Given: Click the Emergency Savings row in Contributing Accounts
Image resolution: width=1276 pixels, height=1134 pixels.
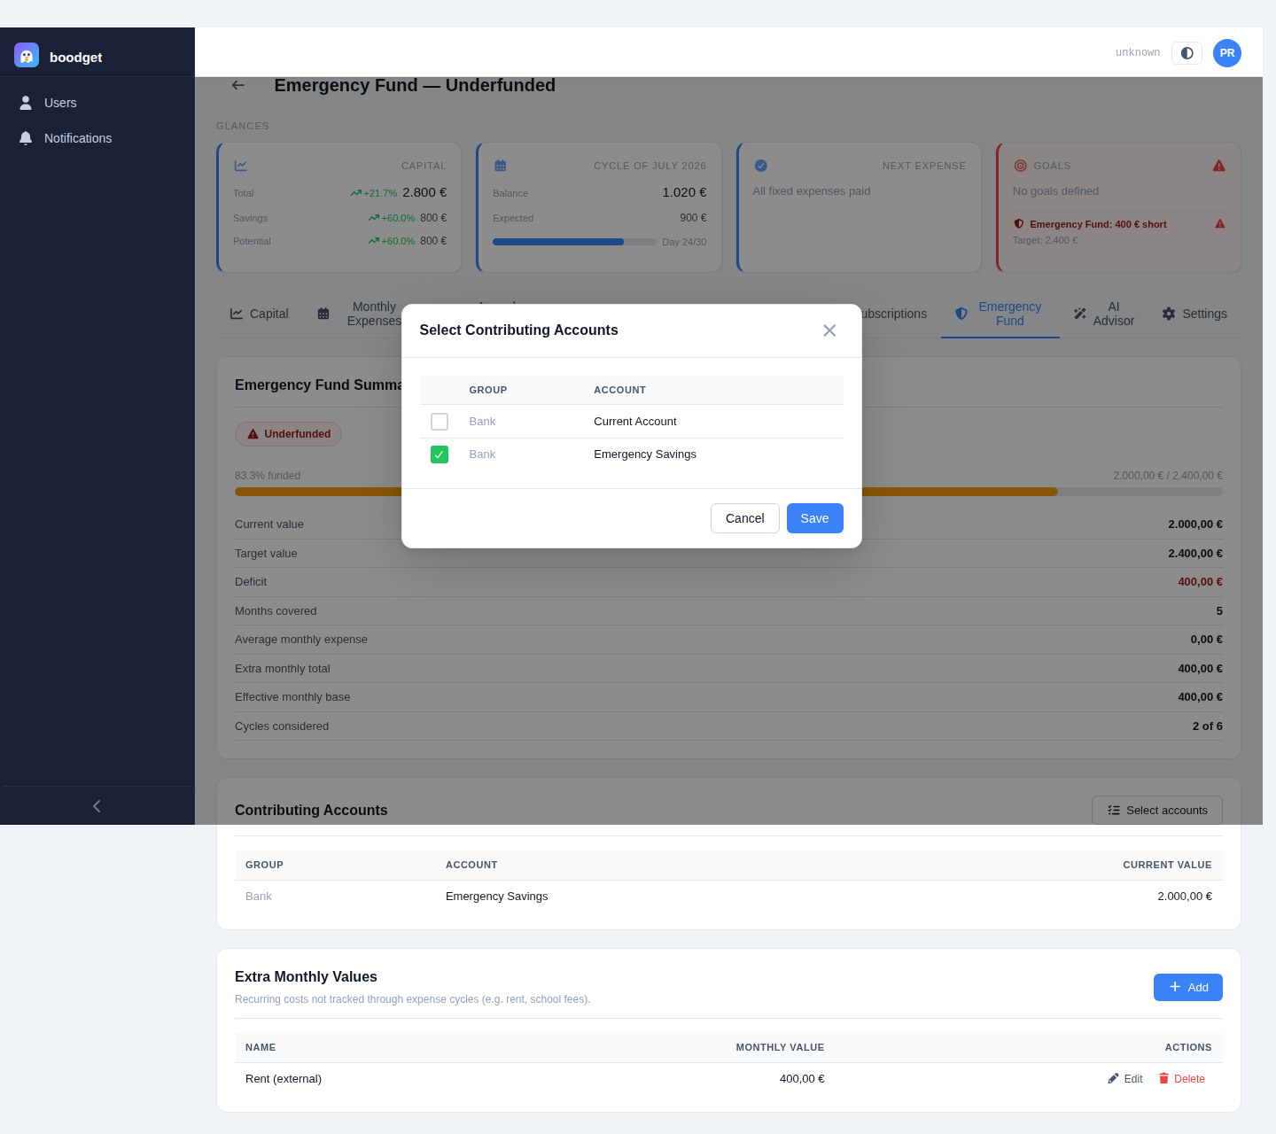Looking at the screenshot, I should click(x=728, y=897).
